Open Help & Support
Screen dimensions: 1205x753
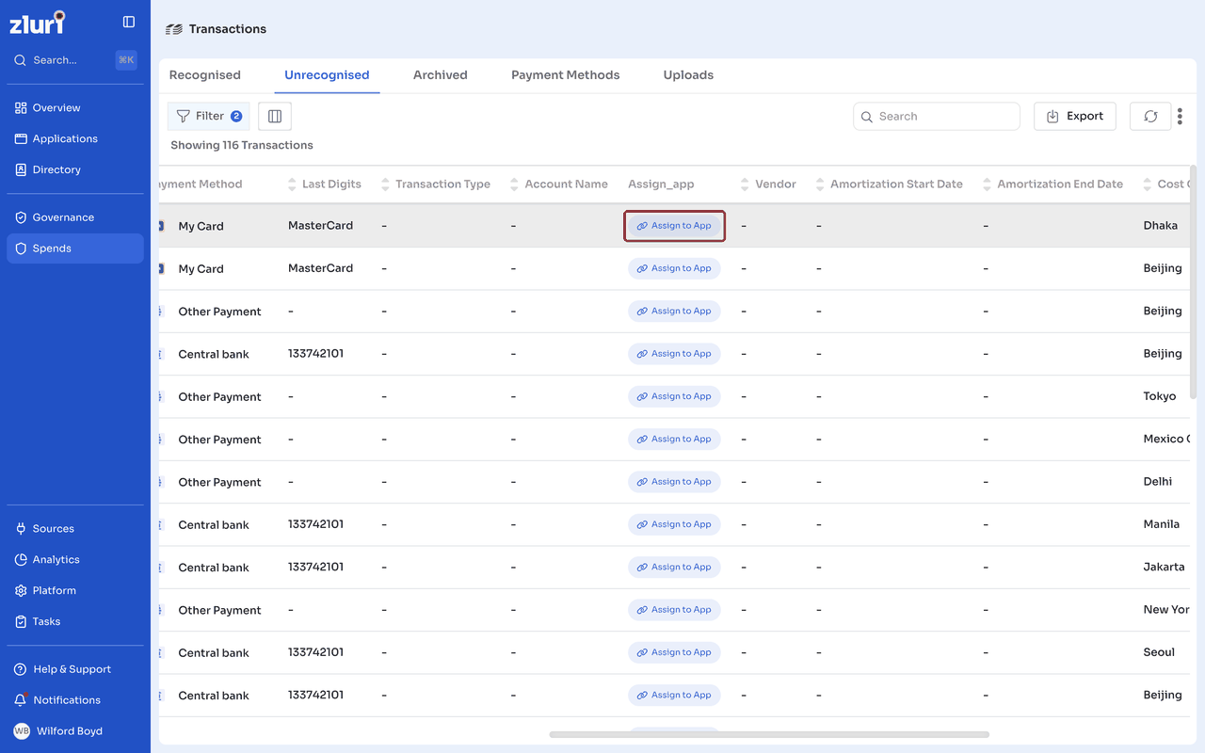click(75, 669)
